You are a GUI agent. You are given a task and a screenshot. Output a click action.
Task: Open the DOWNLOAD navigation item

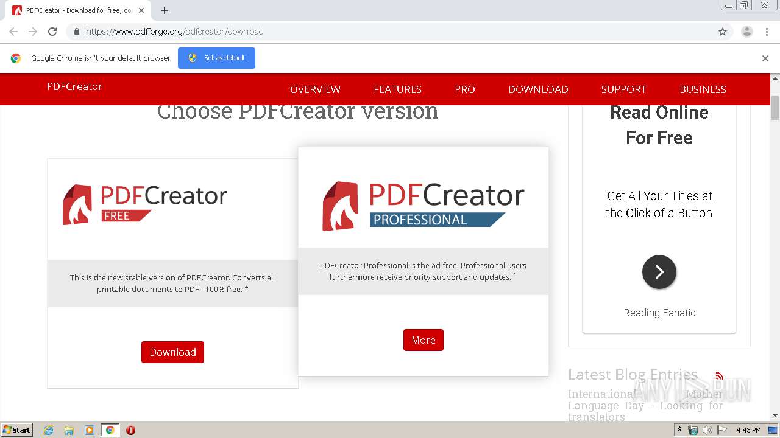click(538, 89)
